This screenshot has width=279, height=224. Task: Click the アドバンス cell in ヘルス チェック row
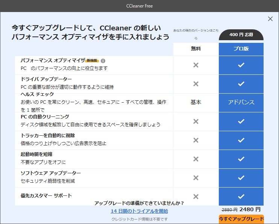point(241,102)
